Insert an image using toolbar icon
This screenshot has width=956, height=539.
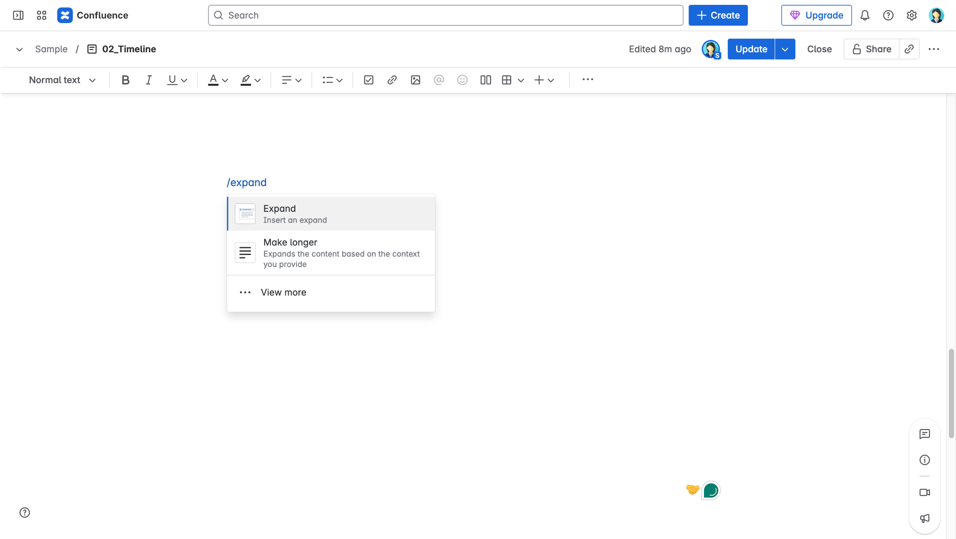[415, 80]
